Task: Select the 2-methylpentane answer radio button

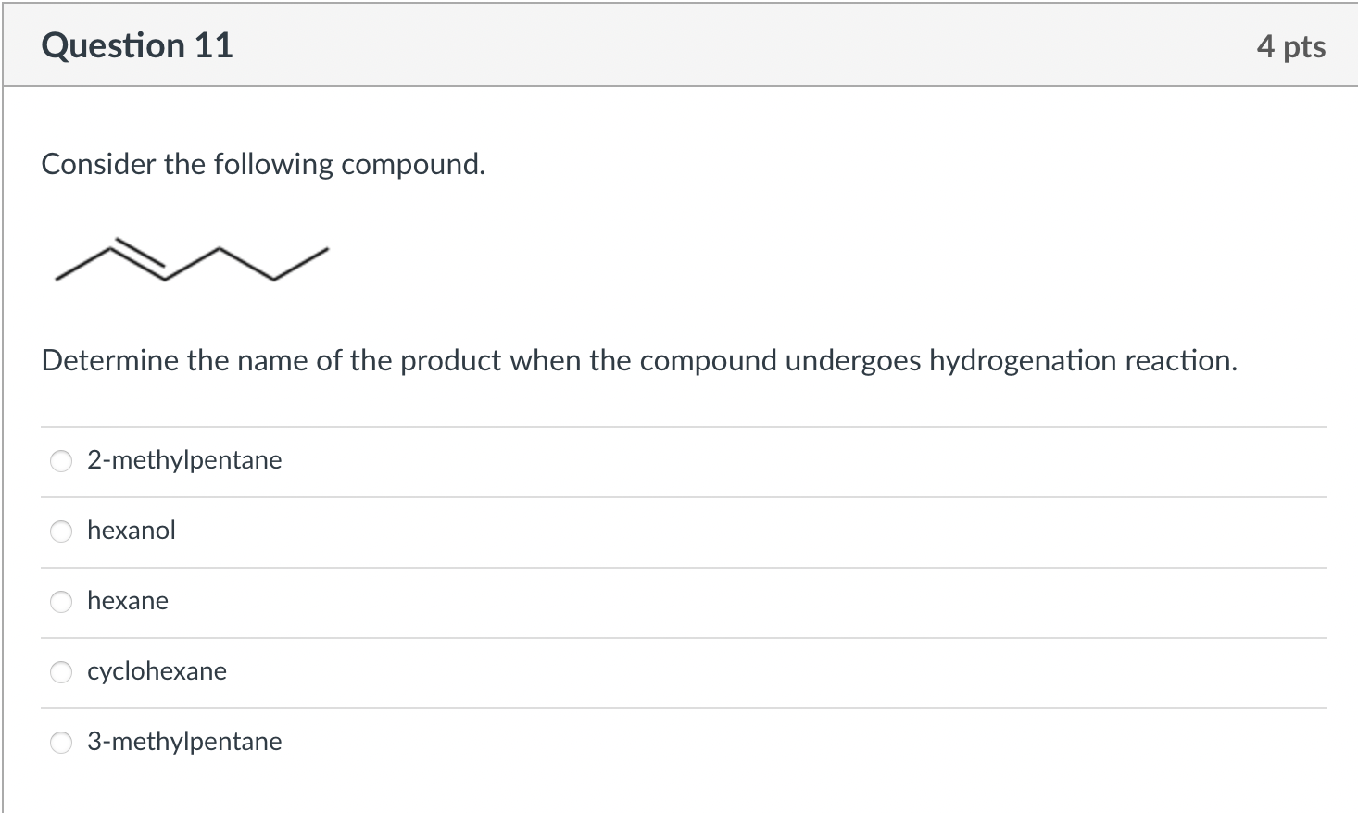Action: 60,460
